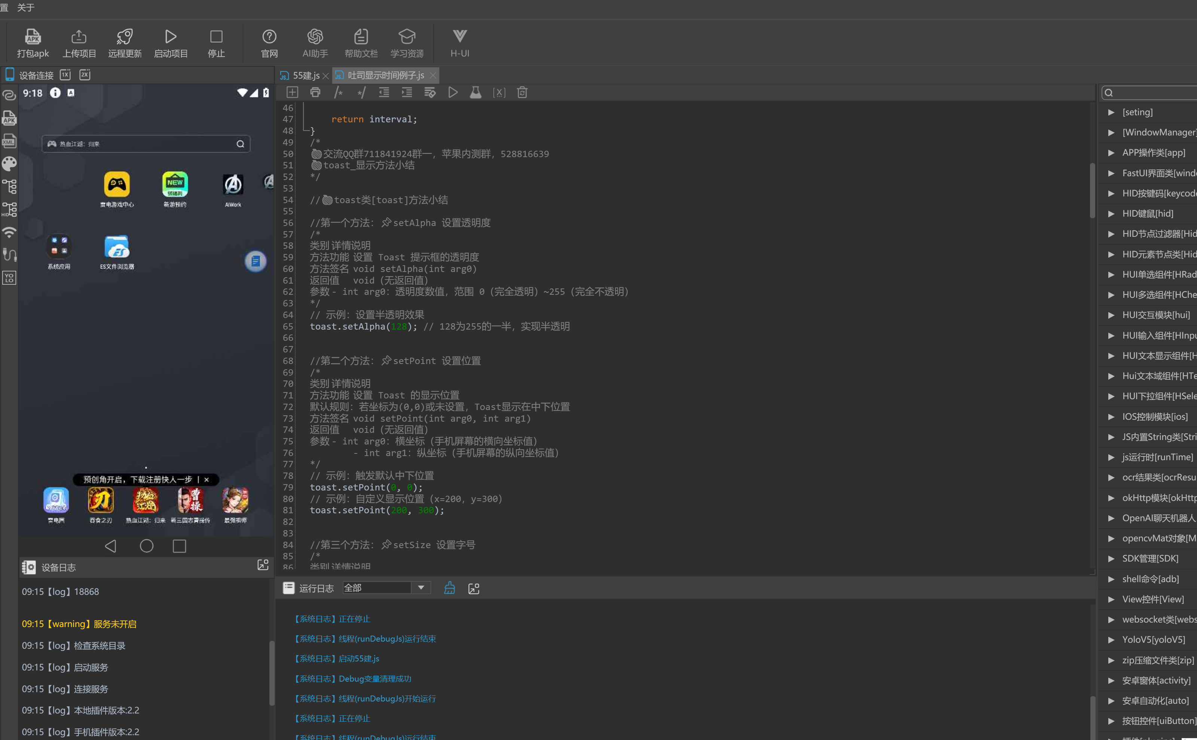Pop out the 设备日志 panel
Screen dimensions: 1197x740
pos(263,565)
